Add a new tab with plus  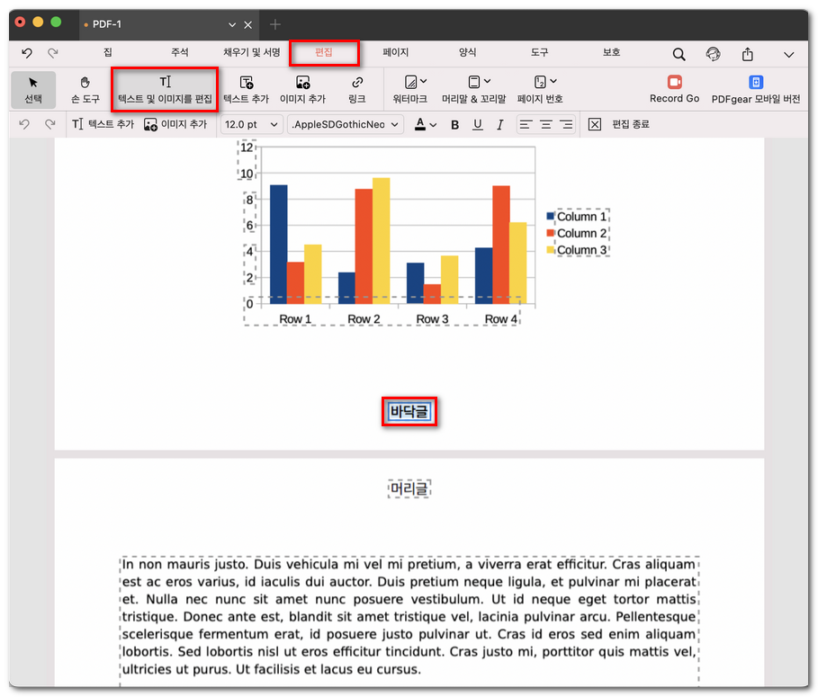[x=275, y=24]
